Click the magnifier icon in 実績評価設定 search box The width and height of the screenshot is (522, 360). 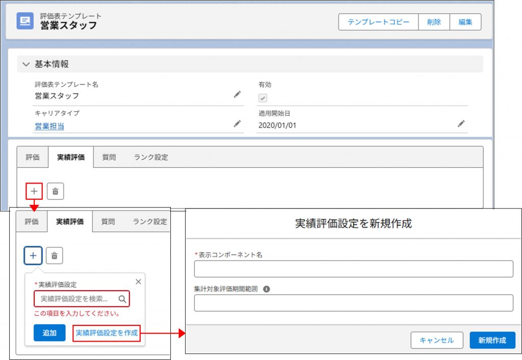pos(122,299)
